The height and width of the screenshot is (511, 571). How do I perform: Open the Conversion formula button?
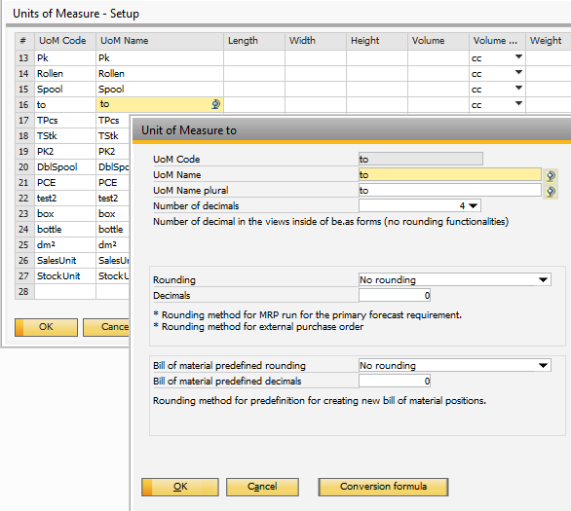(383, 487)
